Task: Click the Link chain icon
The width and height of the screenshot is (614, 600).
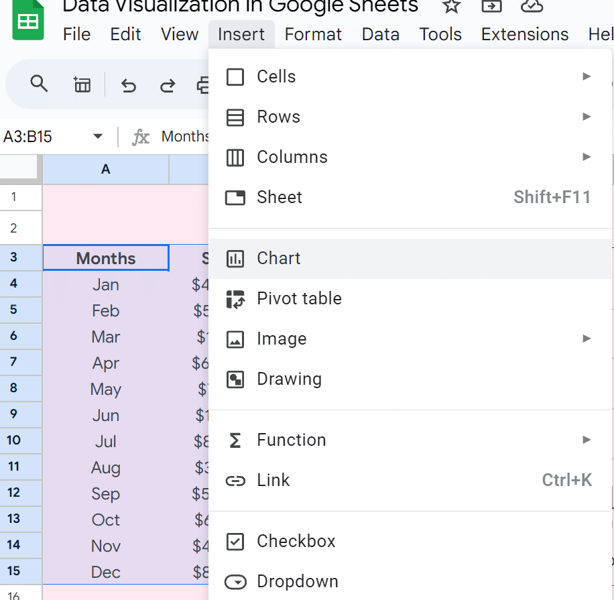Action: pyautogui.click(x=235, y=481)
